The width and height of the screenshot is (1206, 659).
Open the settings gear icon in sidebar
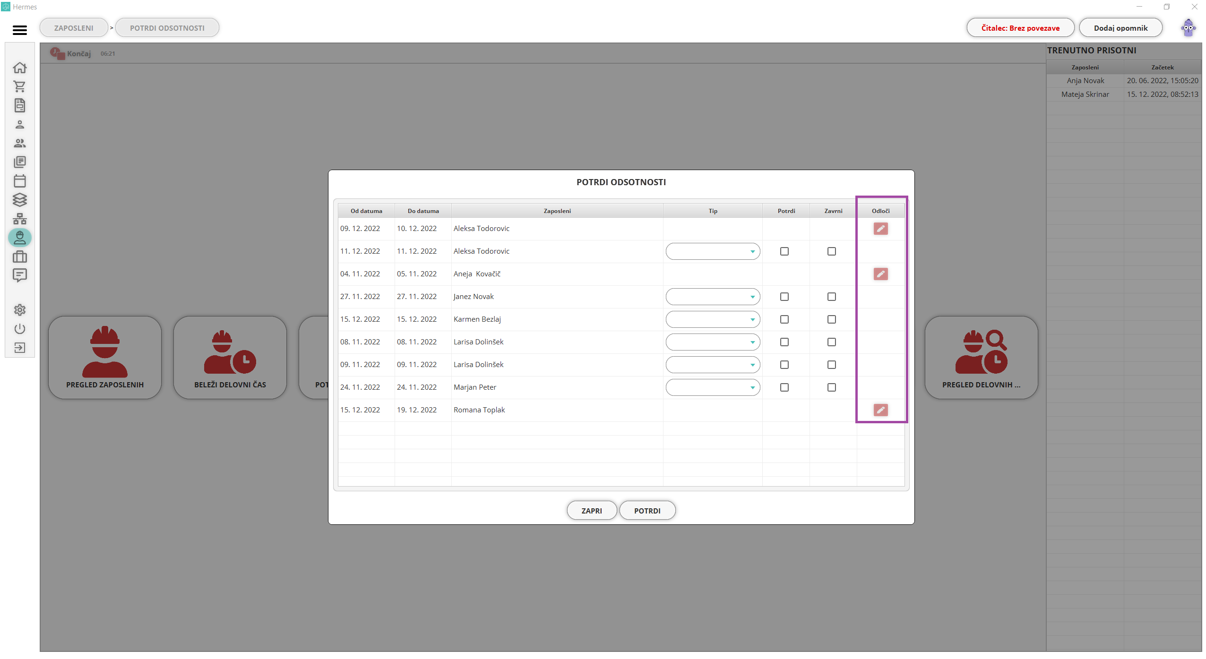19,310
